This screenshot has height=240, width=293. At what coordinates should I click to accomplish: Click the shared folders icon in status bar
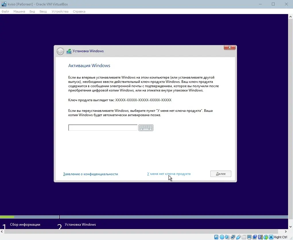click(x=244, y=237)
